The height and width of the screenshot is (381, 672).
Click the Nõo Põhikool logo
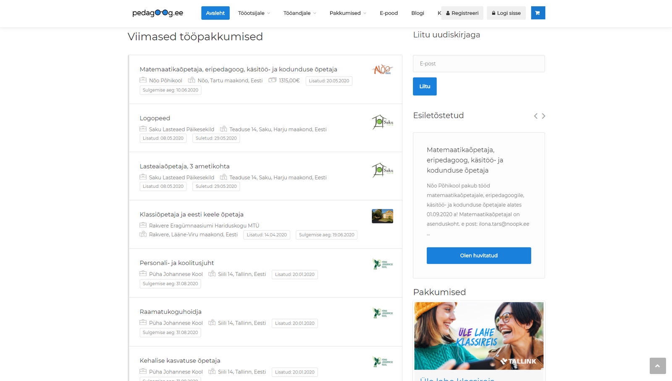382,70
